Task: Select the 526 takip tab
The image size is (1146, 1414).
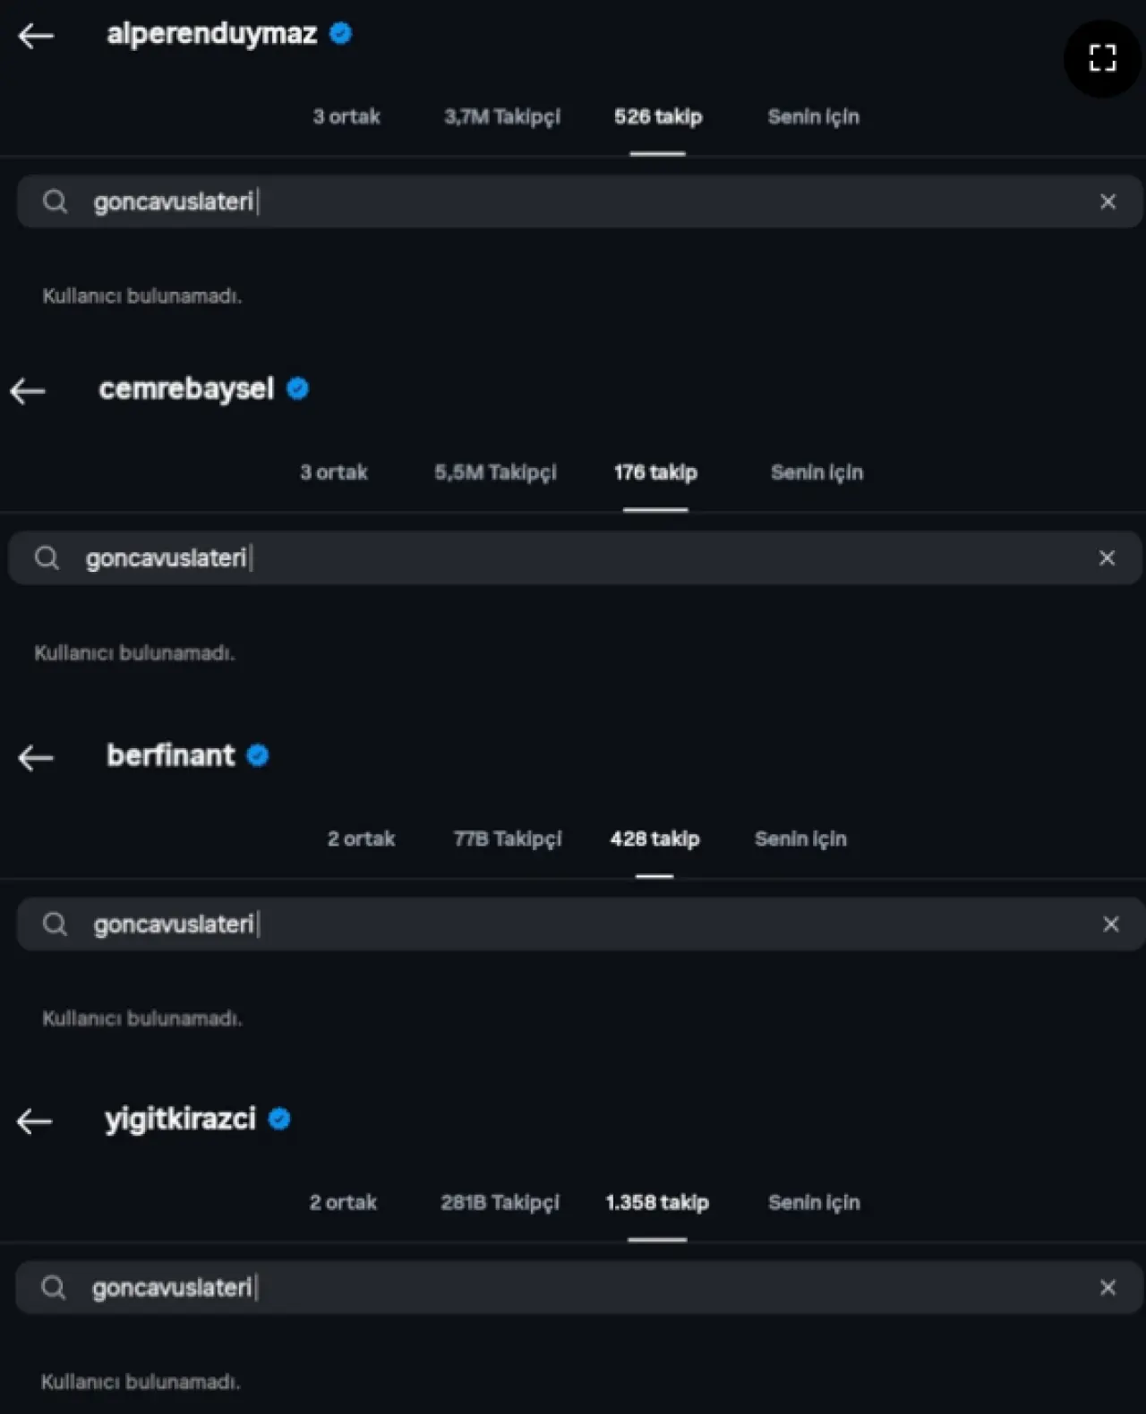Action: (x=658, y=117)
